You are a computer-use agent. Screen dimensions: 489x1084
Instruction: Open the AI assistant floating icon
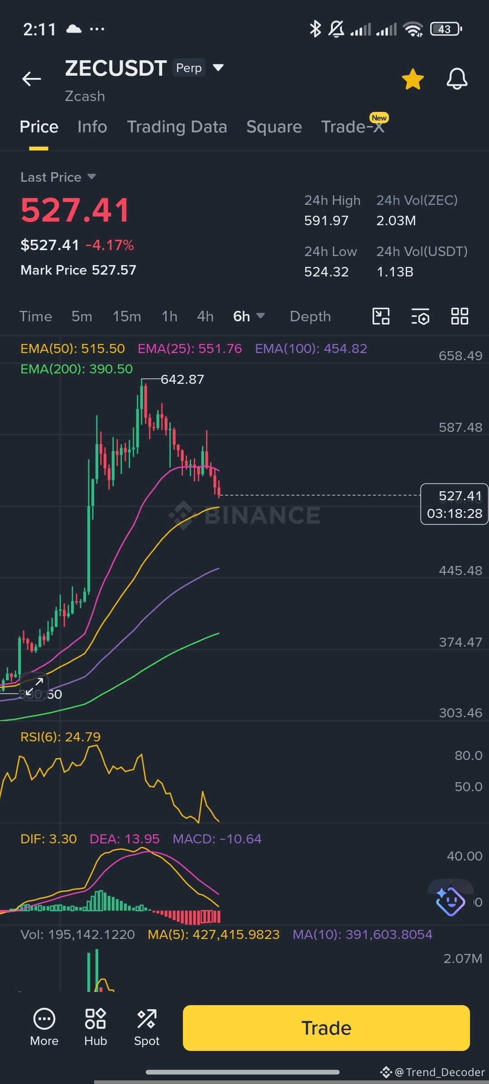click(x=450, y=901)
